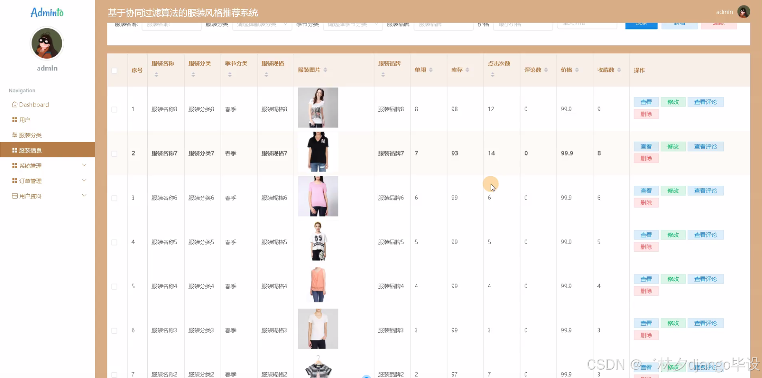762x378 pixels.
Task: Click 修改 button for 服装名称6
Action: pos(673,190)
